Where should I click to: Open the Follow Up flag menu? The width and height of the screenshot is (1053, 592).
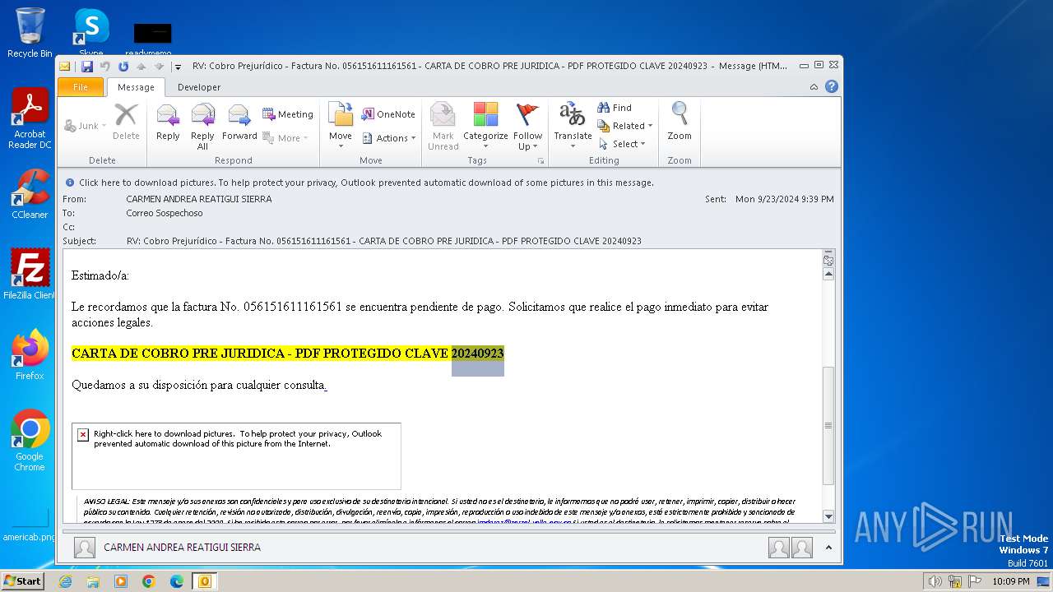527,127
